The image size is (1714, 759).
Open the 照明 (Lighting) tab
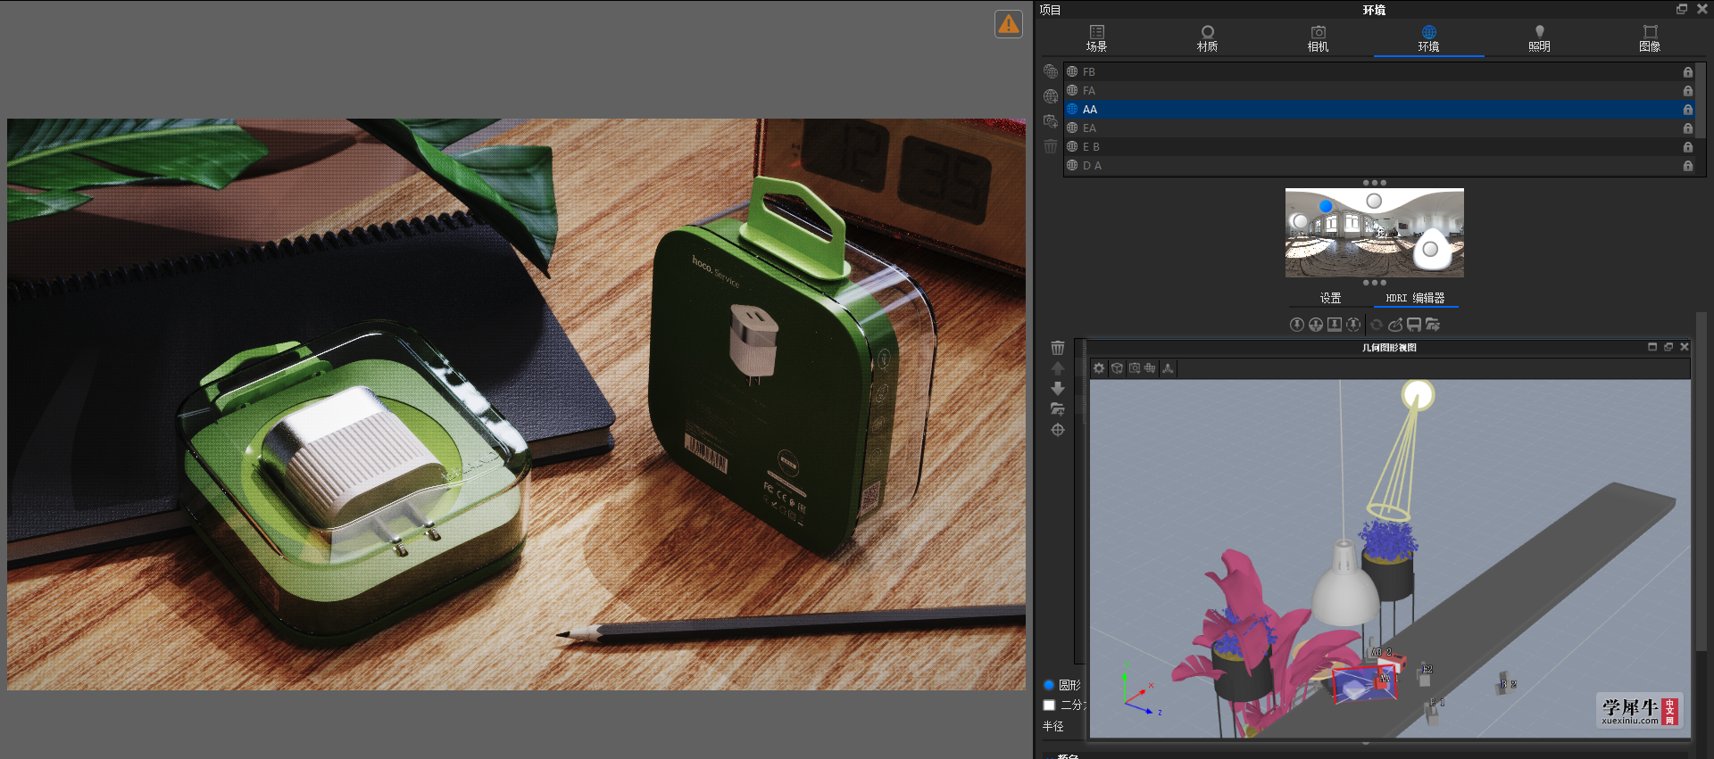[x=1539, y=38]
